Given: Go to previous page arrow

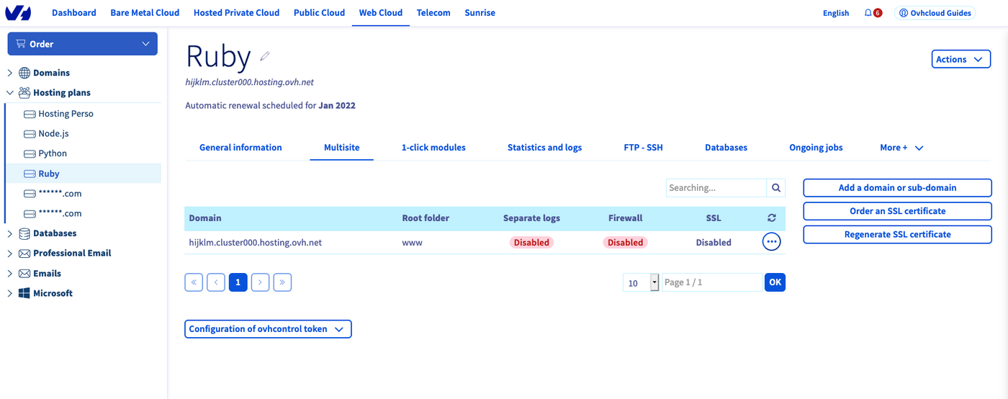Looking at the screenshot, I should 216,282.
